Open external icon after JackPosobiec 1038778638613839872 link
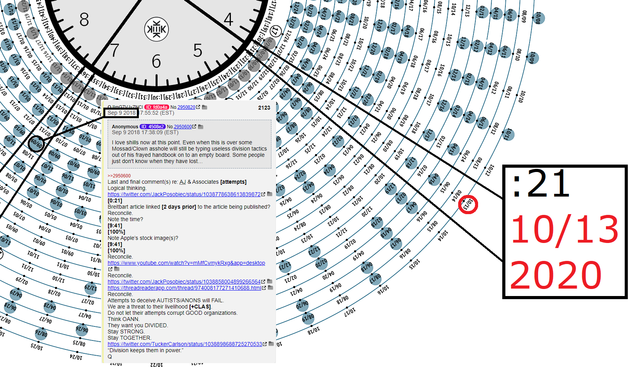 click(263, 194)
